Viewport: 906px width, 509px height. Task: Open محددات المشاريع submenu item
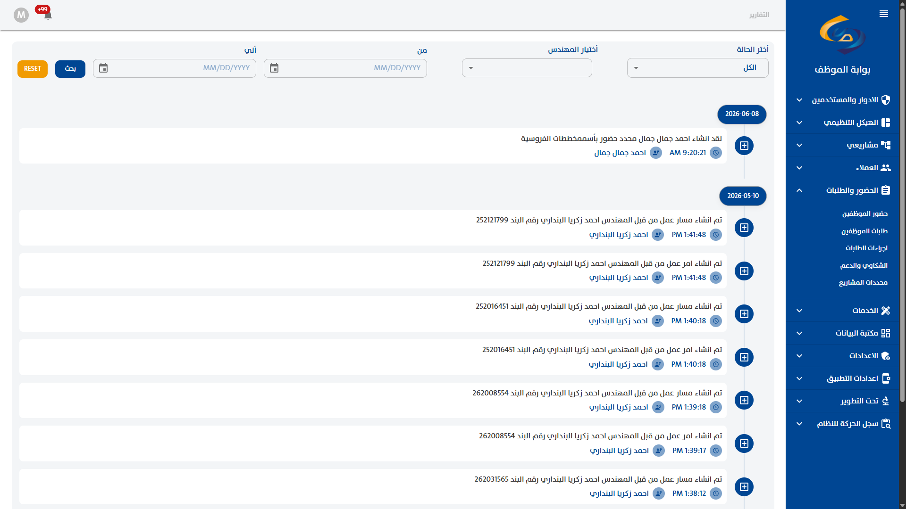tap(863, 282)
